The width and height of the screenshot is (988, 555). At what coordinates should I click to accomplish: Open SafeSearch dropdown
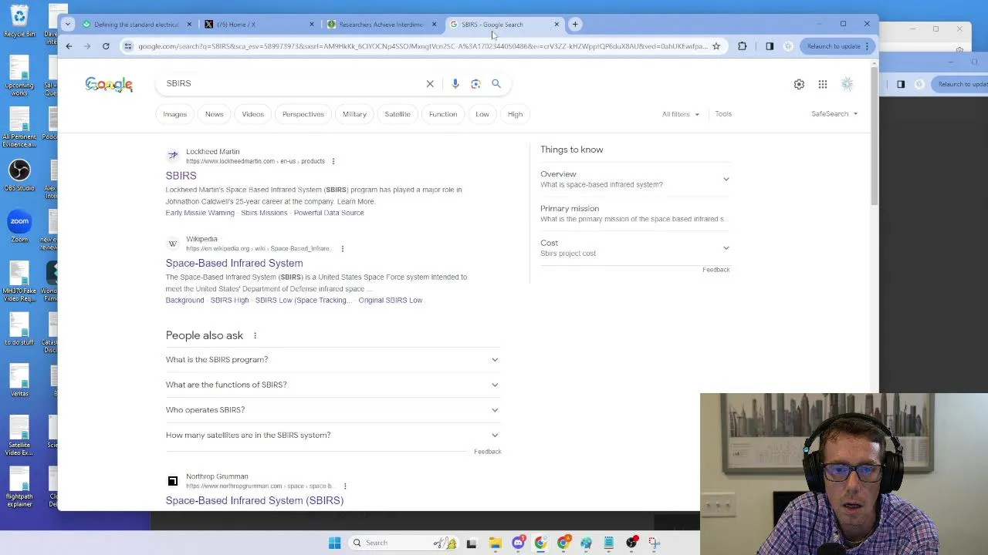(834, 114)
